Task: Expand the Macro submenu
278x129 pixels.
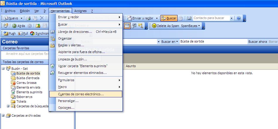Action: 86,87
